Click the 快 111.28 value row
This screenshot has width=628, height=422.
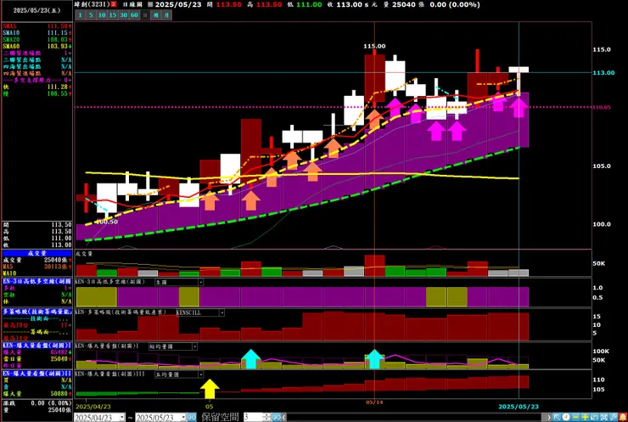click(36, 87)
